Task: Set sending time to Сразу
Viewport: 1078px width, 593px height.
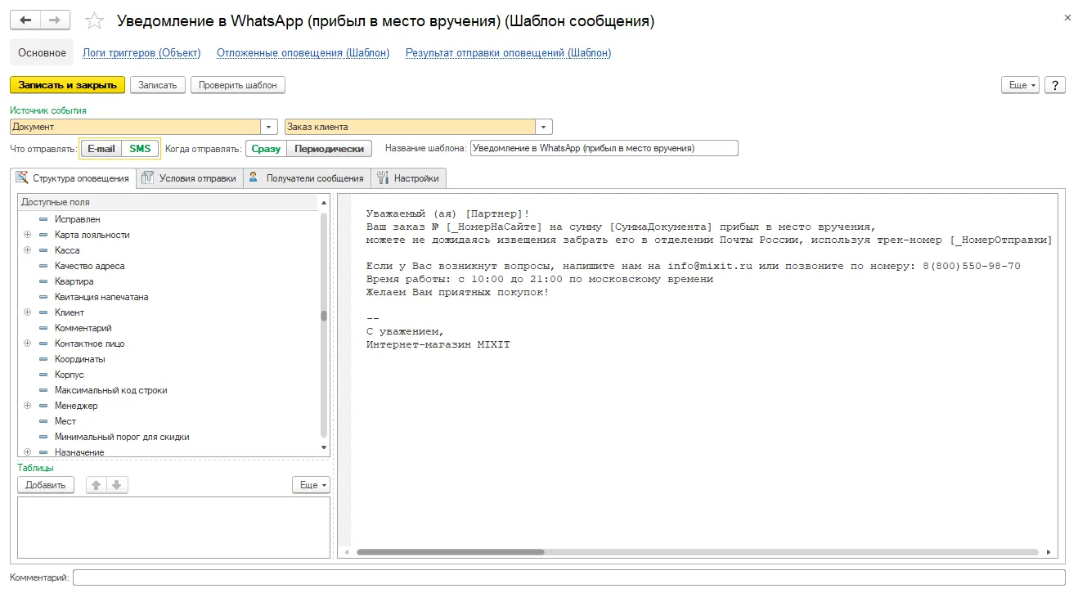Action: [x=266, y=149]
